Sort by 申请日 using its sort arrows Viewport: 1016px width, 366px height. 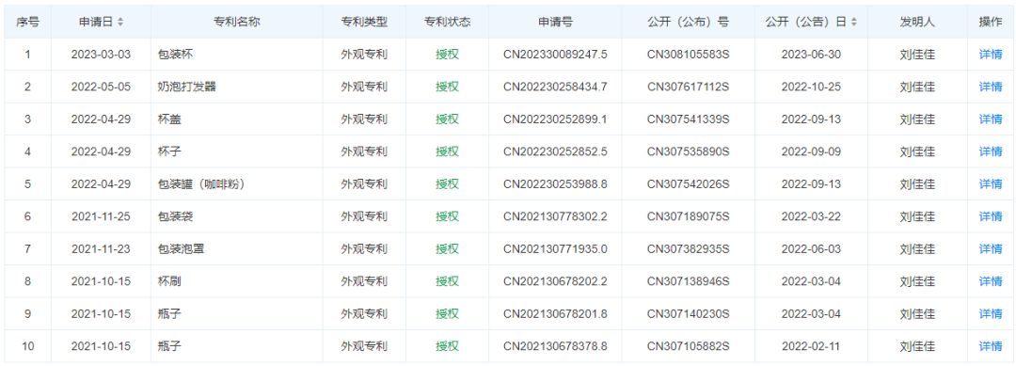pos(120,22)
